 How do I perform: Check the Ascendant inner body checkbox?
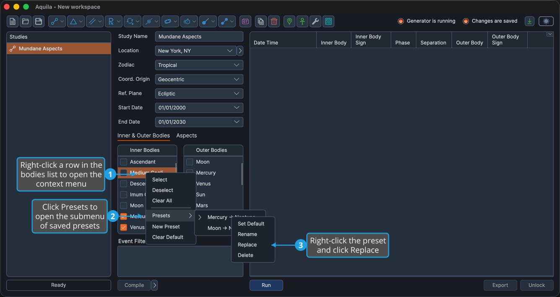click(x=124, y=162)
